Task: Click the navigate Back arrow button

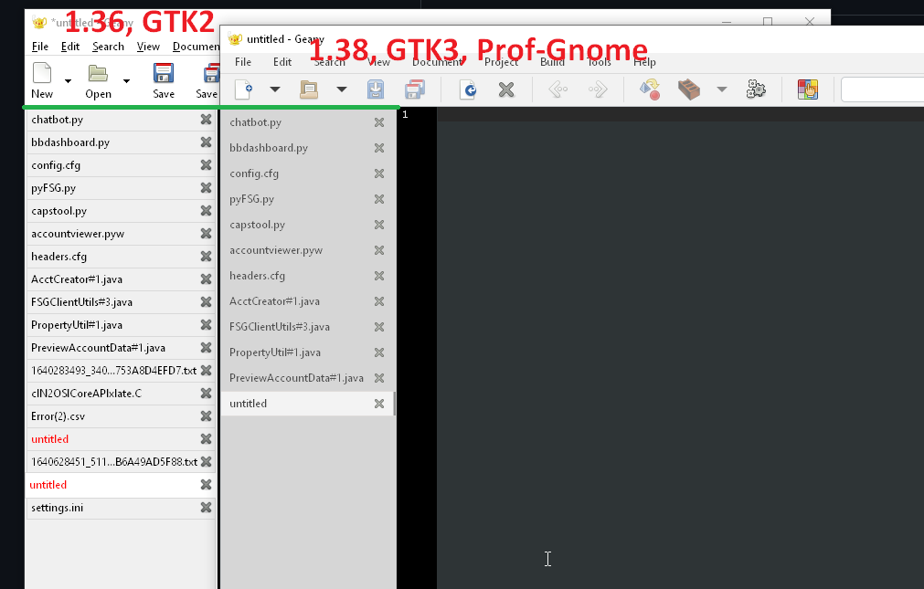Action: [x=558, y=89]
